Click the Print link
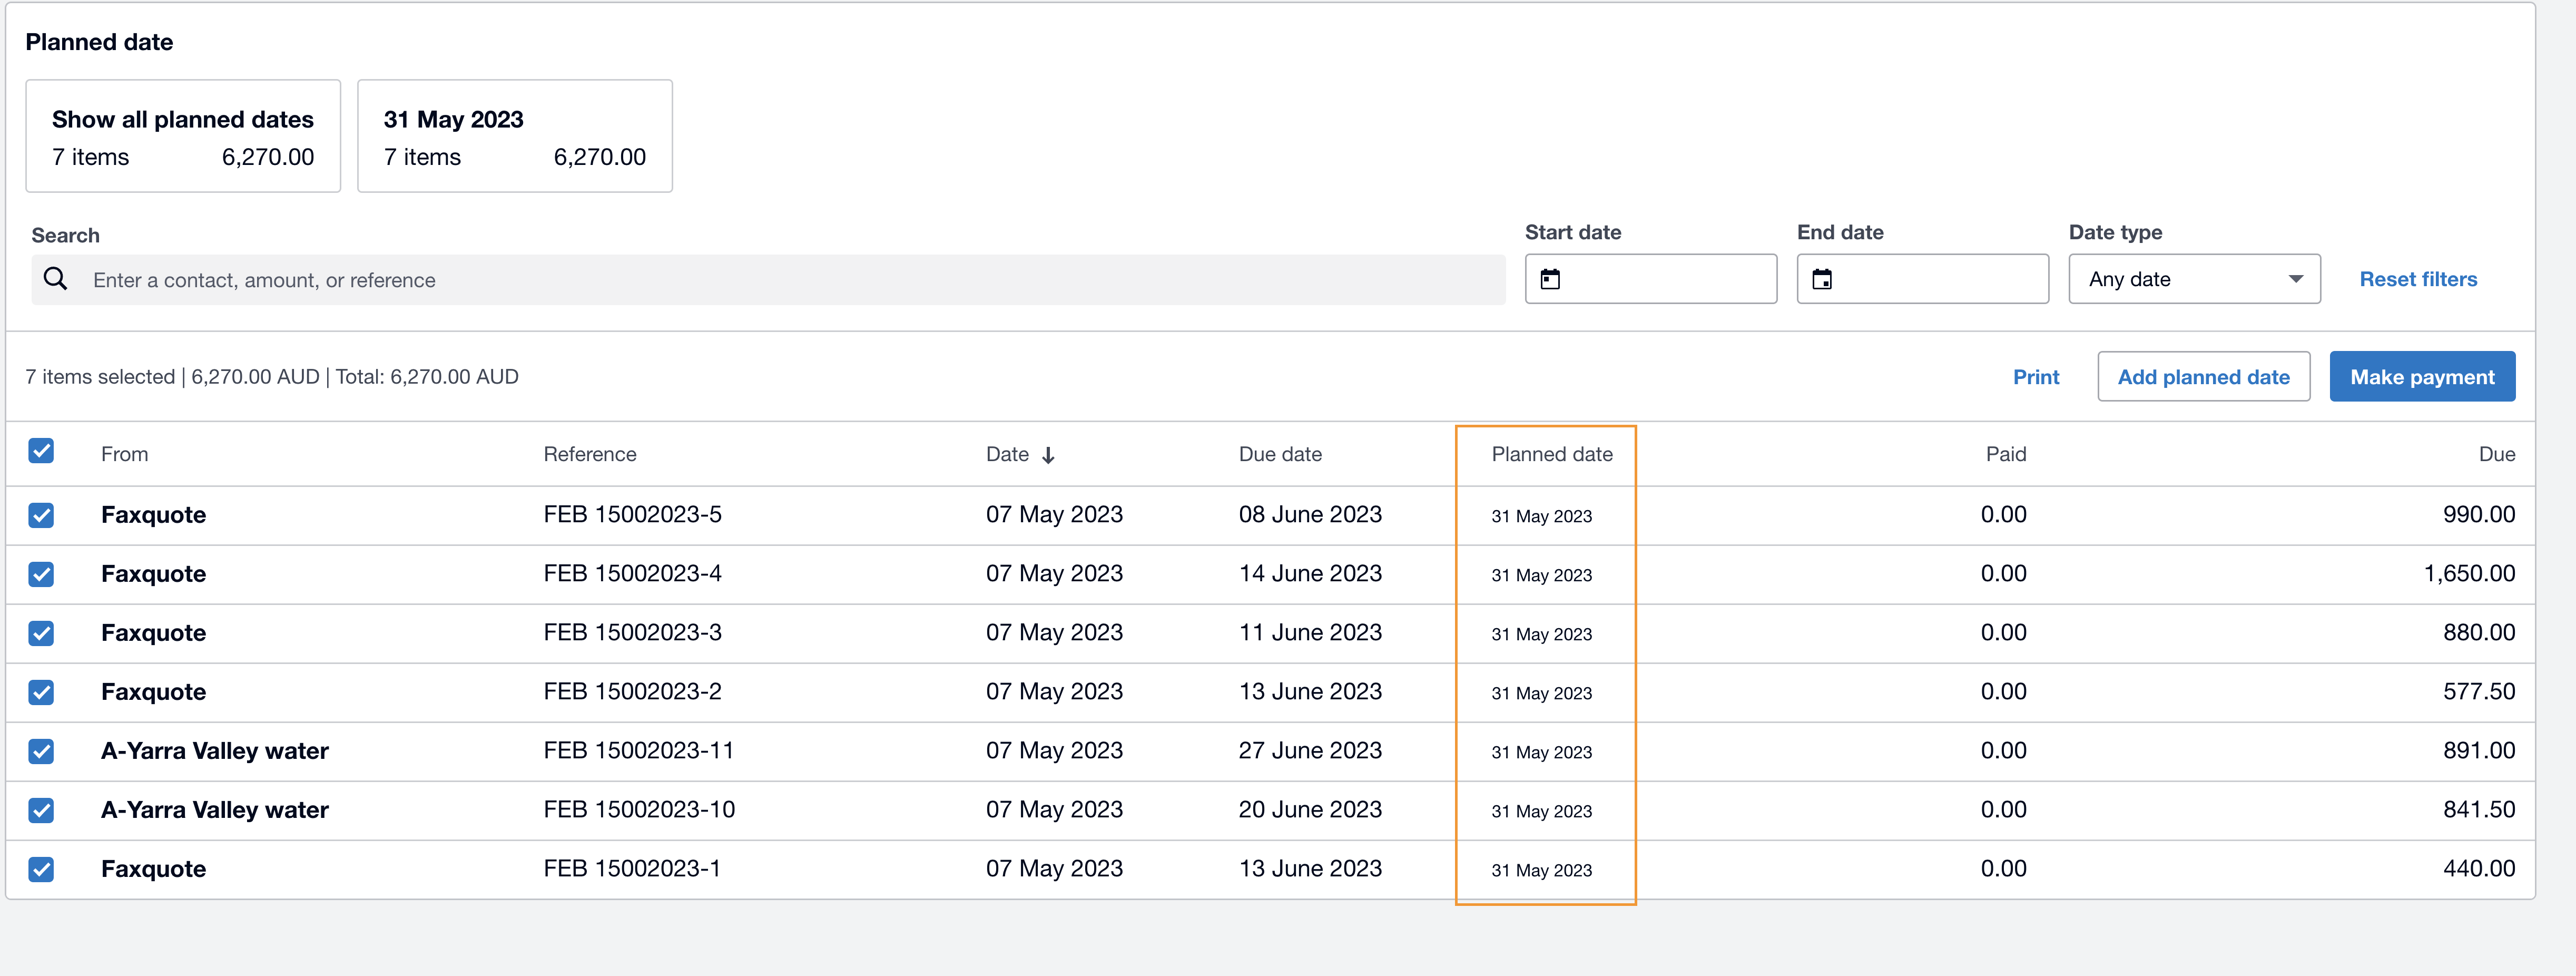The height and width of the screenshot is (976, 2576). pyautogui.click(x=2035, y=377)
